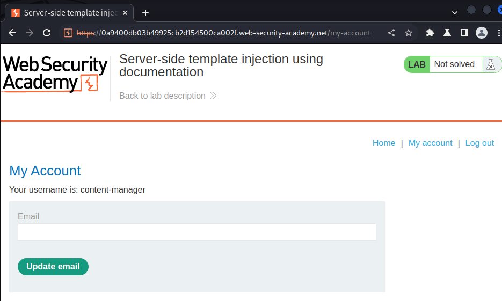Click the Burp site security icon in address bar
Screen dimensions: 502x301
pyautogui.click(x=68, y=33)
